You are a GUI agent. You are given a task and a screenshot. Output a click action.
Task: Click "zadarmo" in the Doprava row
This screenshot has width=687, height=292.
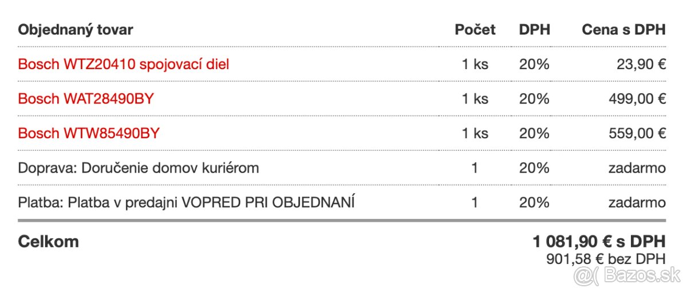pos(637,168)
